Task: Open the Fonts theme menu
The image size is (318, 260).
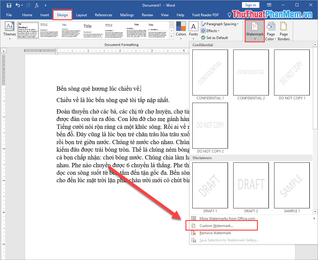Action: pos(193,30)
